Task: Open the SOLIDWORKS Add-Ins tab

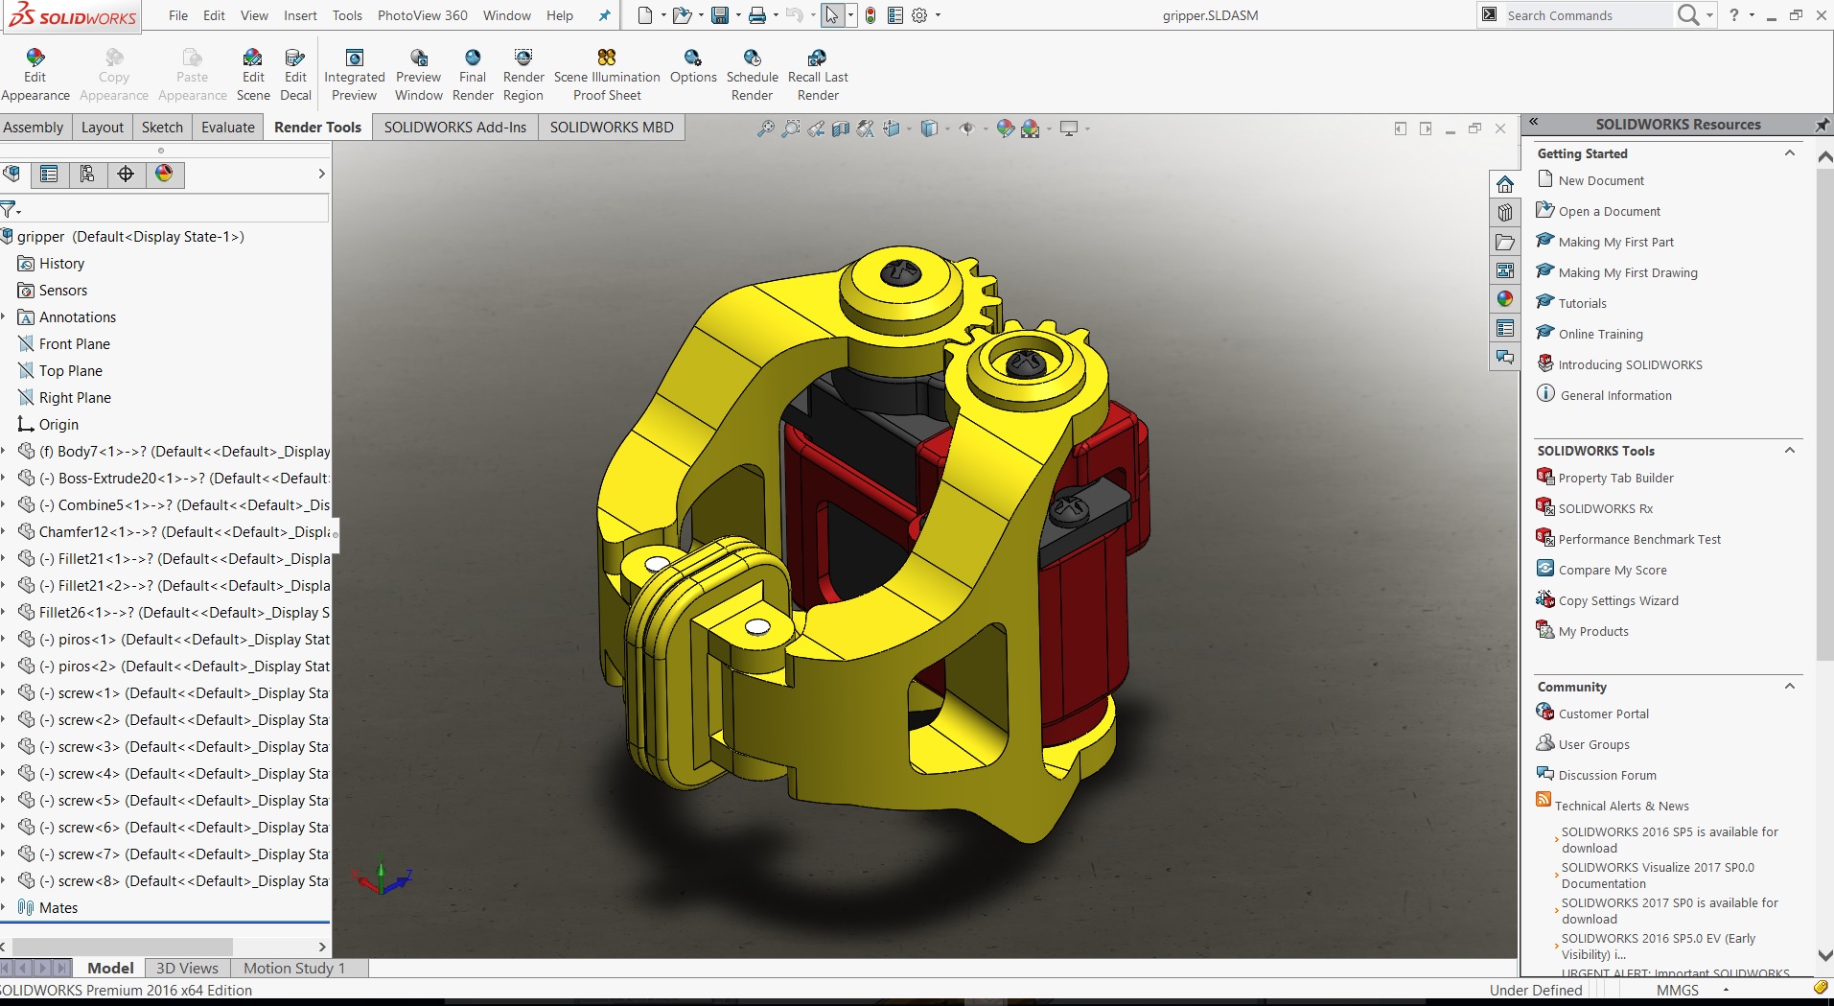Action: coord(455,128)
